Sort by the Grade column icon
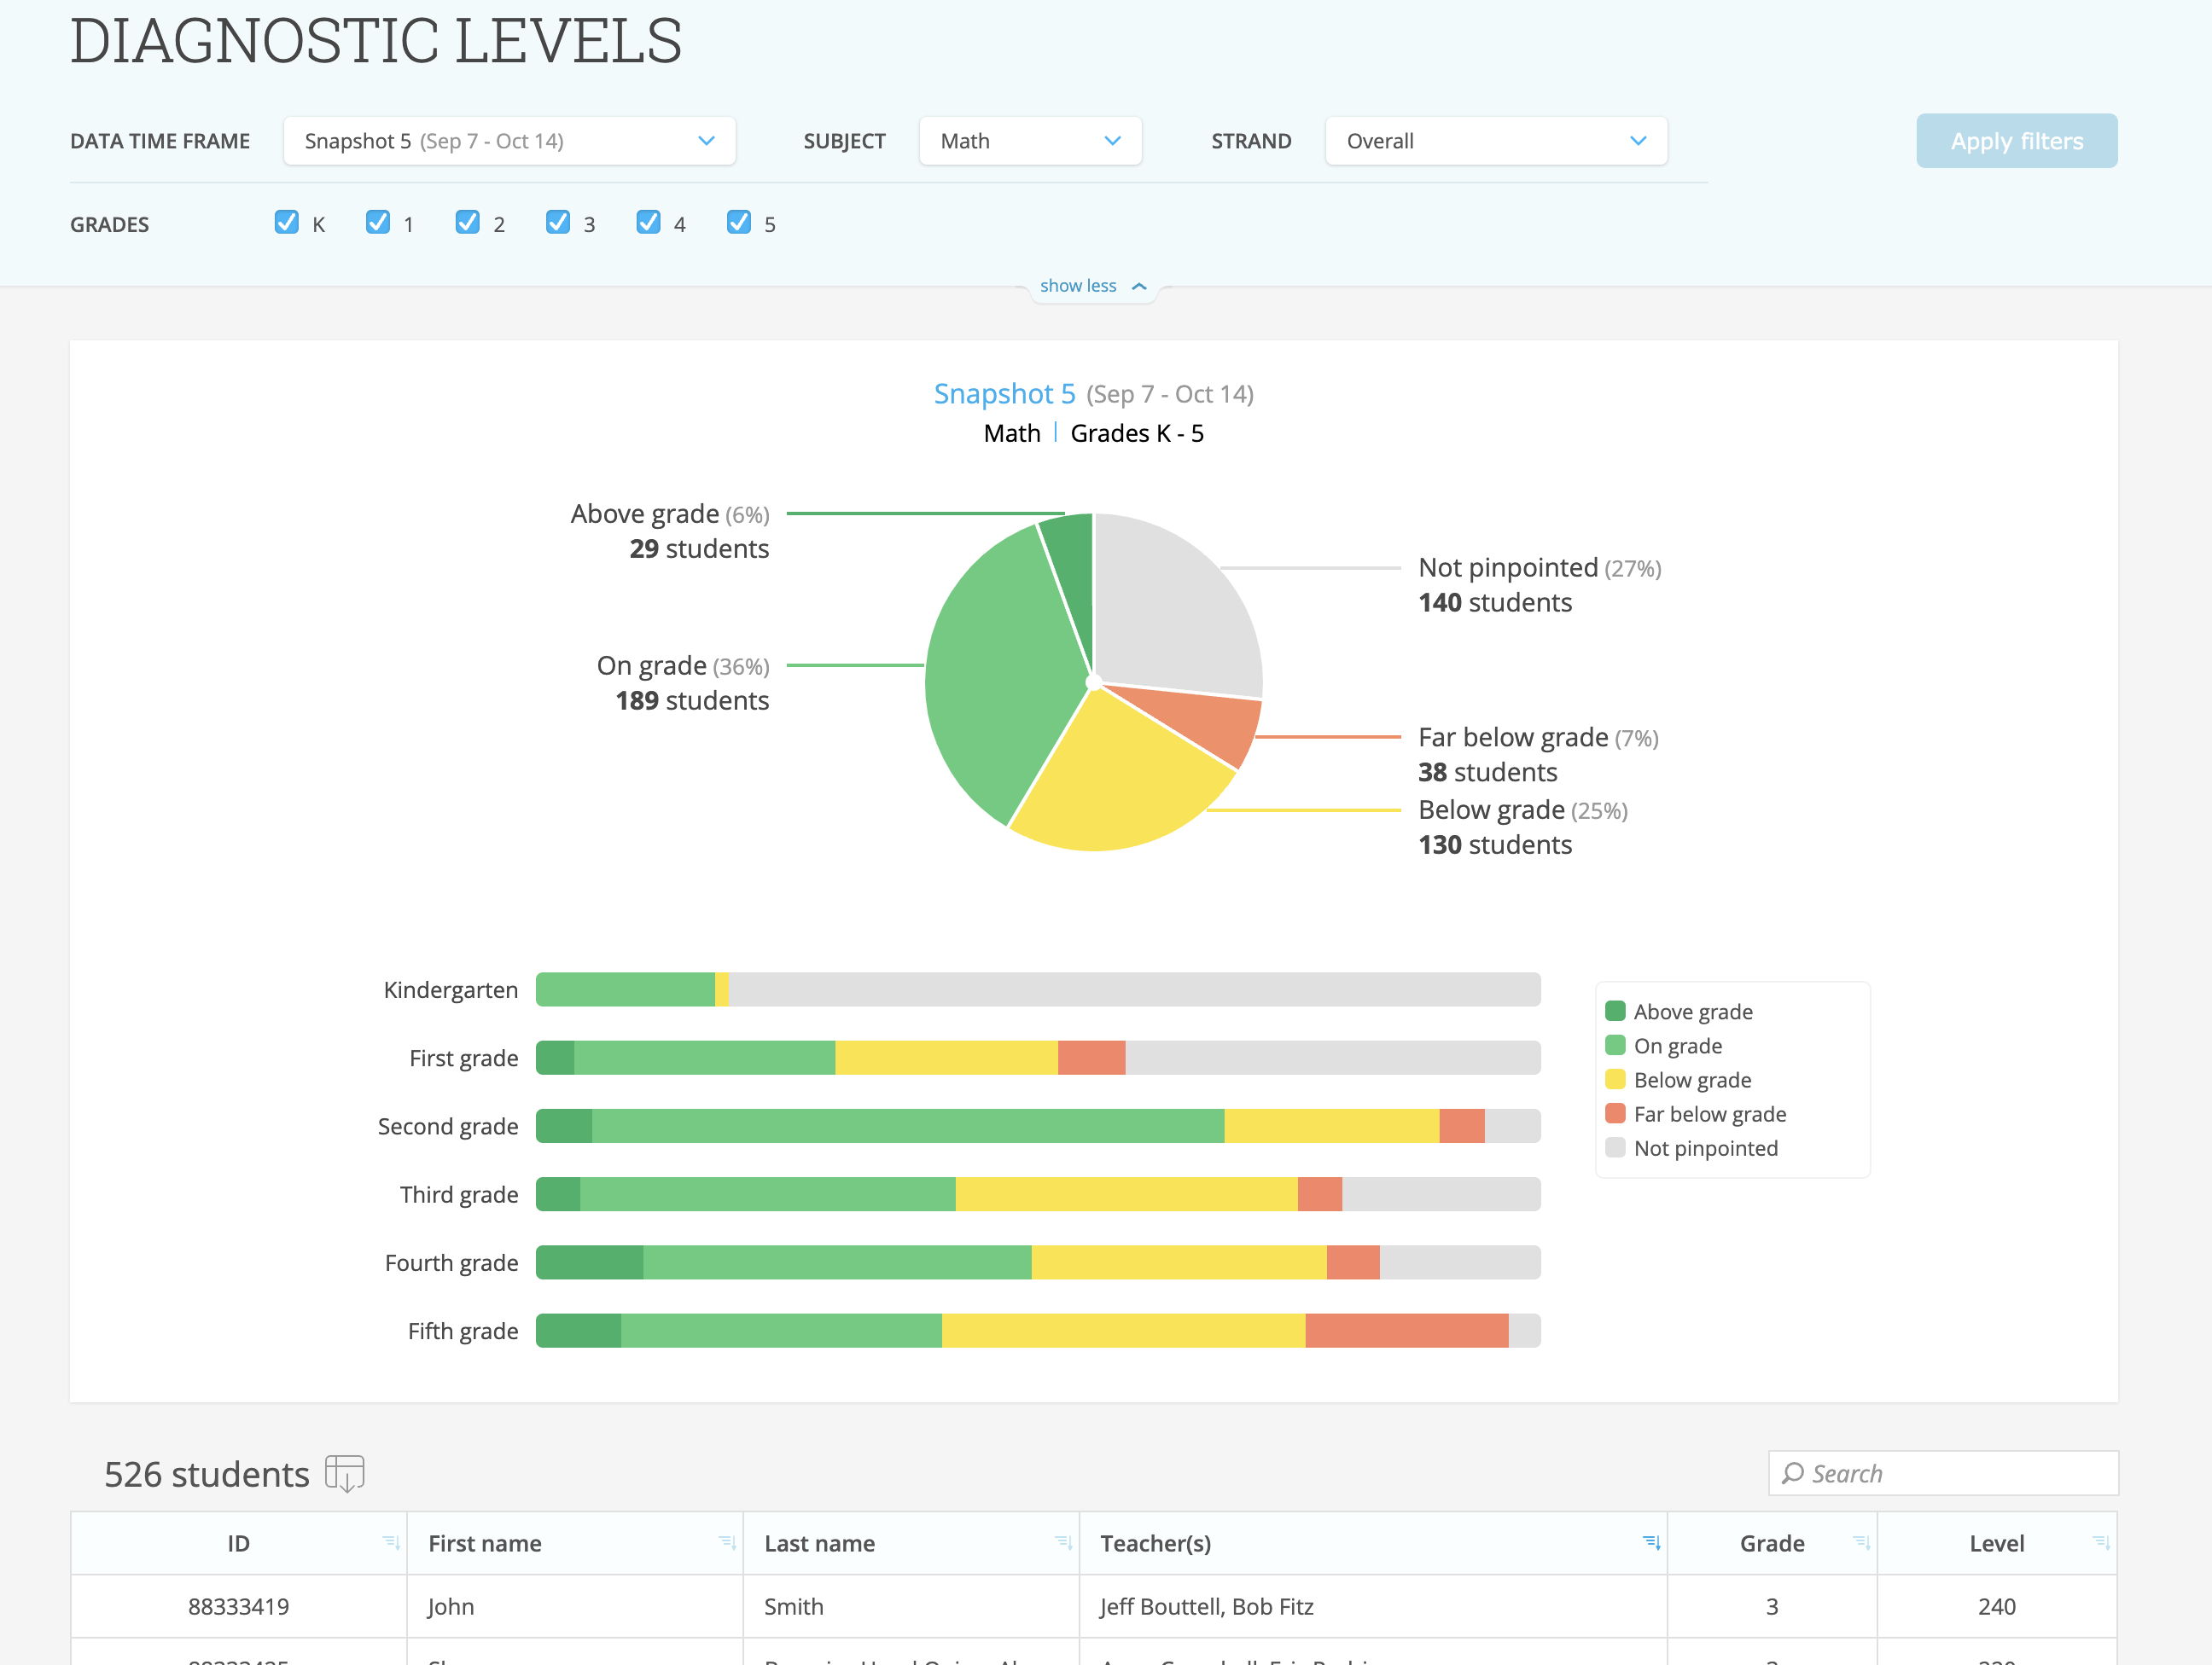 1861,1542
